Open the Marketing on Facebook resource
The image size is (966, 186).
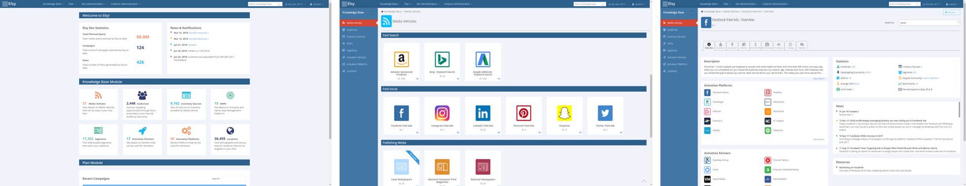point(851,167)
